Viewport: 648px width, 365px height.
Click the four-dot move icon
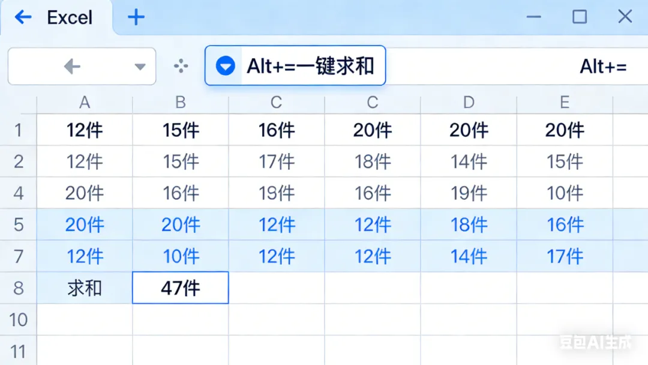pyautogui.click(x=181, y=67)
